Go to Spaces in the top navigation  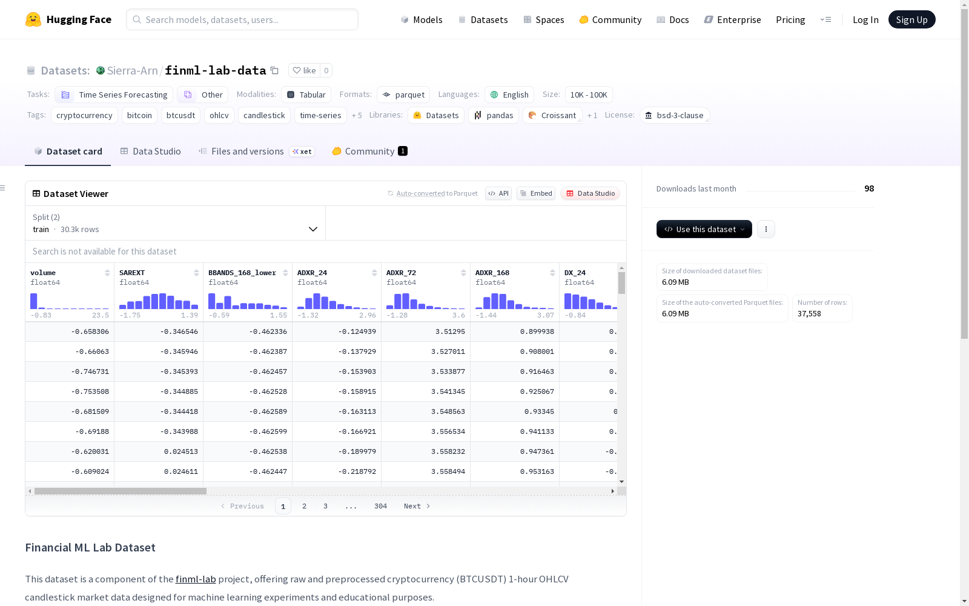pyautogui.click(x=544, y=19)
